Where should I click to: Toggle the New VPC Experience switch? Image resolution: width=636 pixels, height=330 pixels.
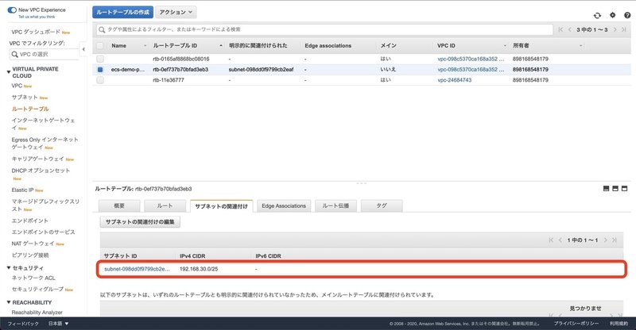click(12, 10)
